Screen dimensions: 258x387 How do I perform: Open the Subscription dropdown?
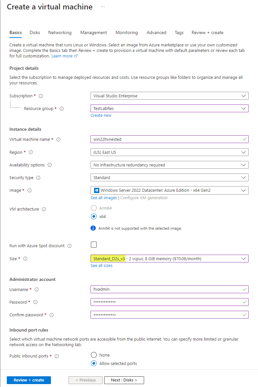(169, 96)
